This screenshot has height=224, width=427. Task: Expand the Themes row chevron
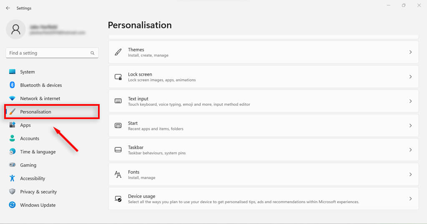click(x=410, y=52)
